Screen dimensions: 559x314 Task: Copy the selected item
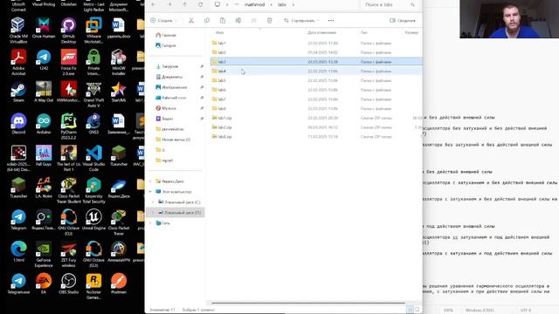pyautogui.click(x=207, y=21)
